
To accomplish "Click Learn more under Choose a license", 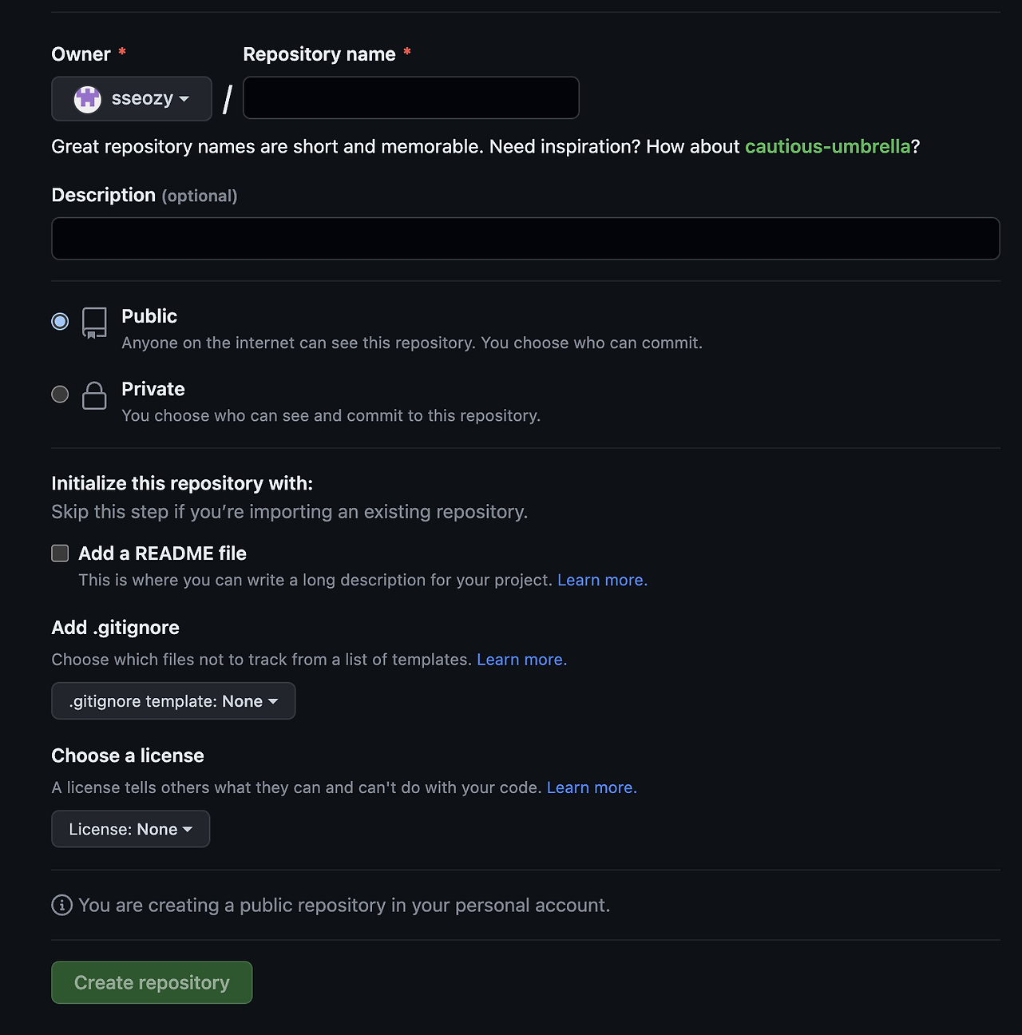I will (x=591, y=787).
